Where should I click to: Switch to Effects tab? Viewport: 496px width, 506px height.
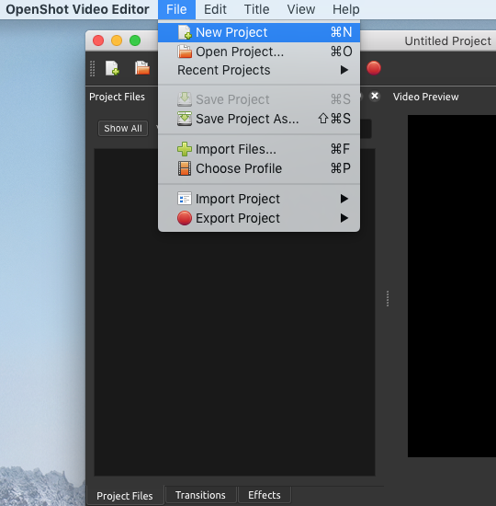pos(265,495)
